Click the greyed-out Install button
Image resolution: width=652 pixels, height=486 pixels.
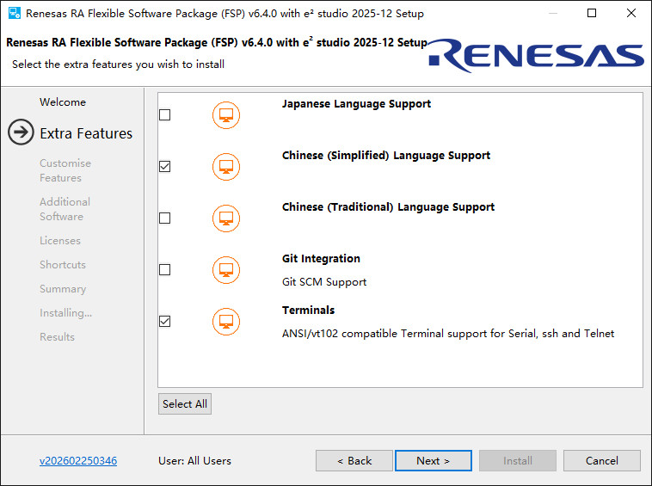point(518,461)
